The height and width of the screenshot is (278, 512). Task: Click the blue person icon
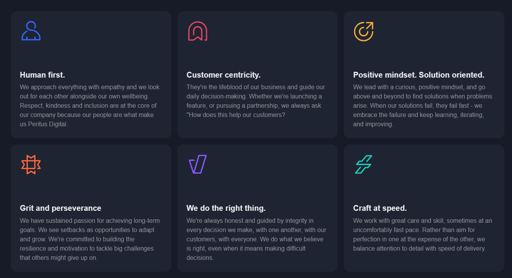point(31,31)
